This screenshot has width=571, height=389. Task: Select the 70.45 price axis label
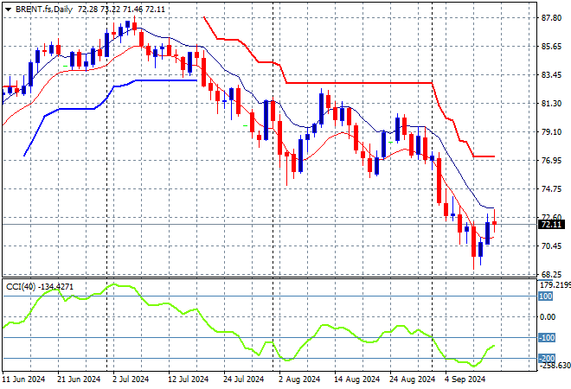tap(551, 246)
